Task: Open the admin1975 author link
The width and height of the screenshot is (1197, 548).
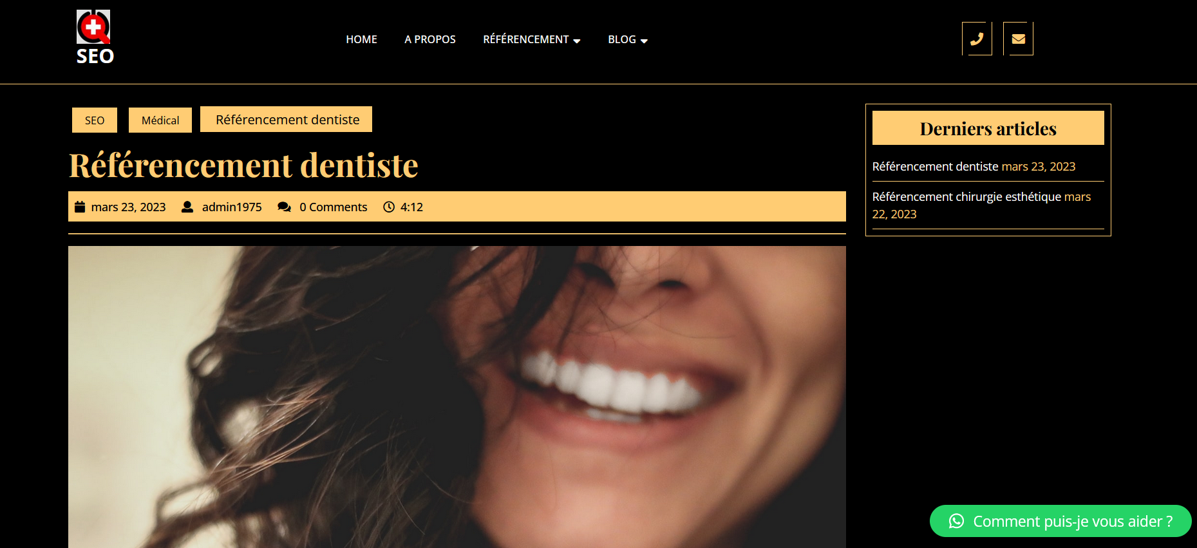Action: tap(232, 207)
